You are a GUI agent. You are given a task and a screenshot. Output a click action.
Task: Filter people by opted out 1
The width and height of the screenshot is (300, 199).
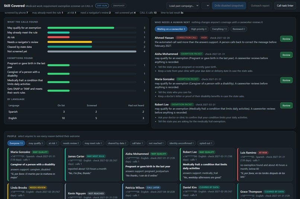tap(206, 143)
